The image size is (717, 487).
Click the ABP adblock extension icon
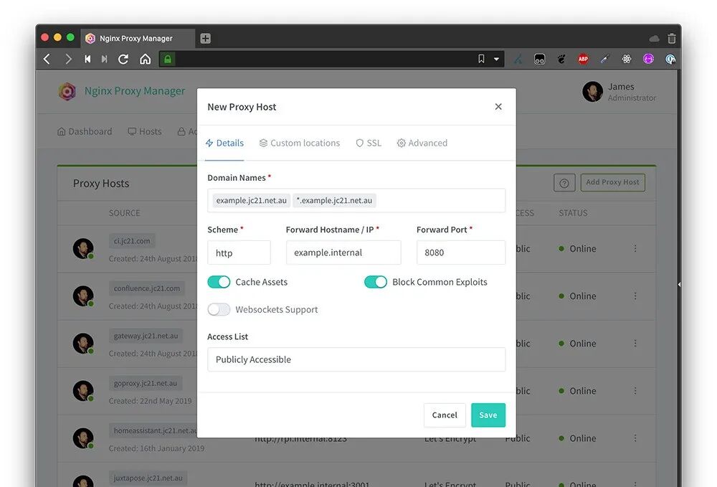point(582,59)
